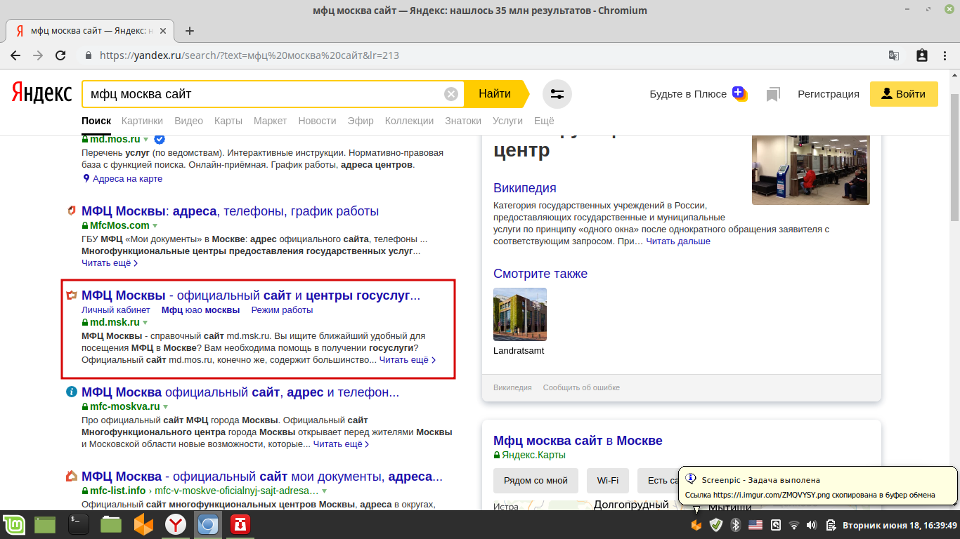Click the browser Forward arrow
This screenshot has height=539, width=960.
coord(38,55)
